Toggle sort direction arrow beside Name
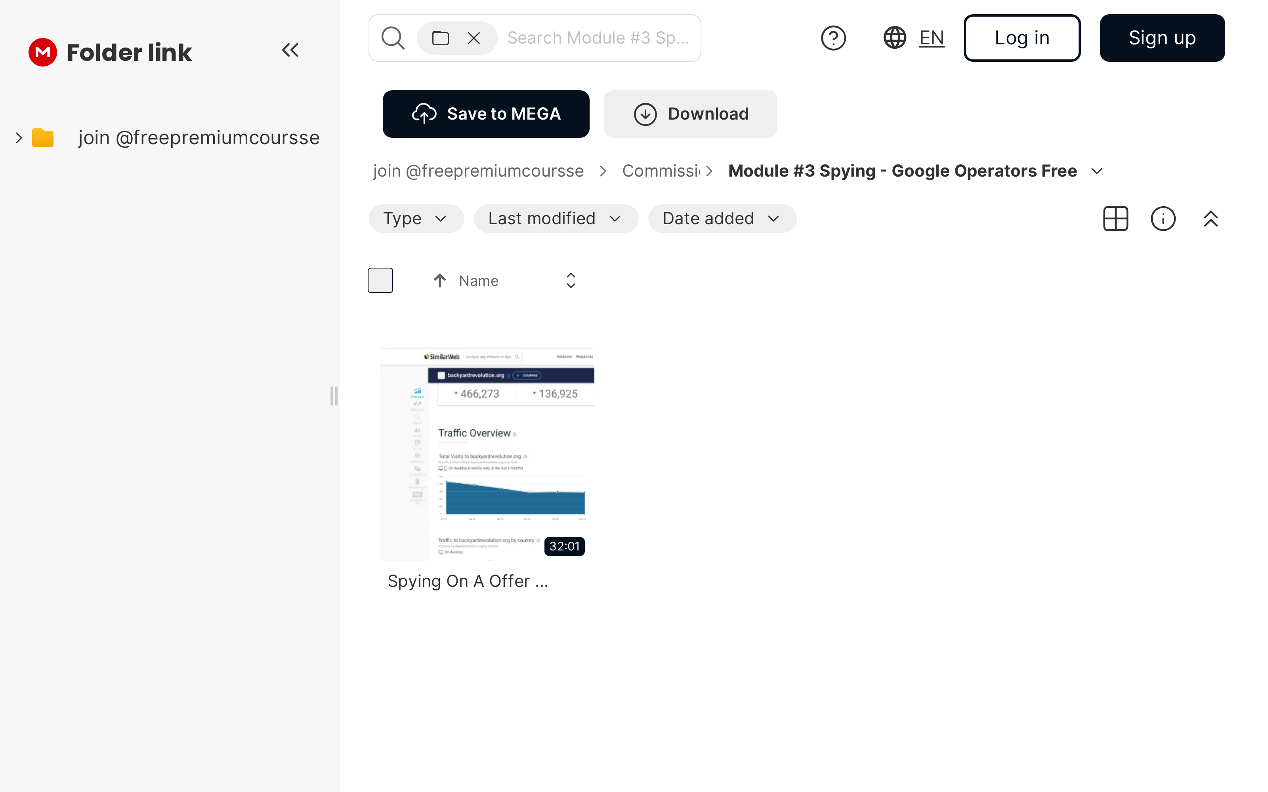 coord(439,281)
